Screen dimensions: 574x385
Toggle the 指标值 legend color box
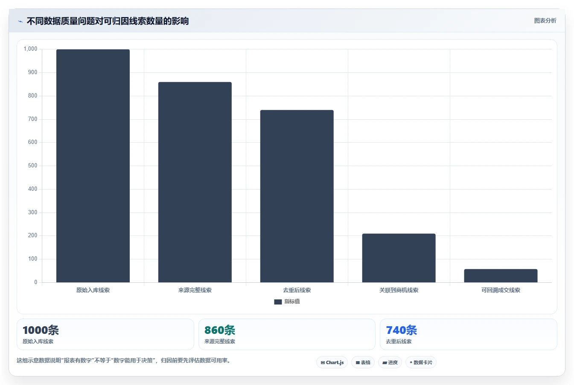[x=278, y=302]
